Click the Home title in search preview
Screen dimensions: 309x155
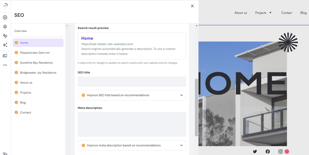point(87,38)
